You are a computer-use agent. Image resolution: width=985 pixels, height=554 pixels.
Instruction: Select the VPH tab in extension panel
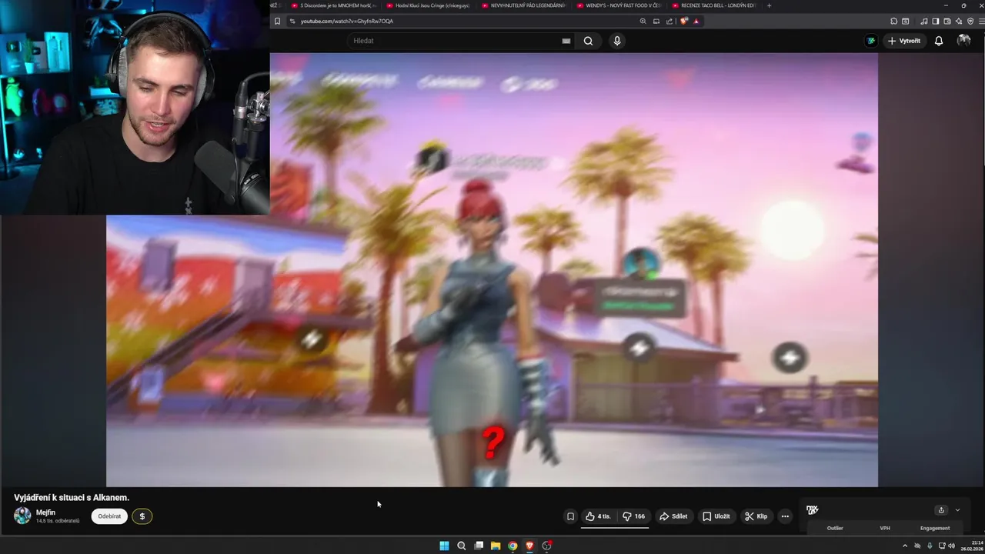(885, 529)
